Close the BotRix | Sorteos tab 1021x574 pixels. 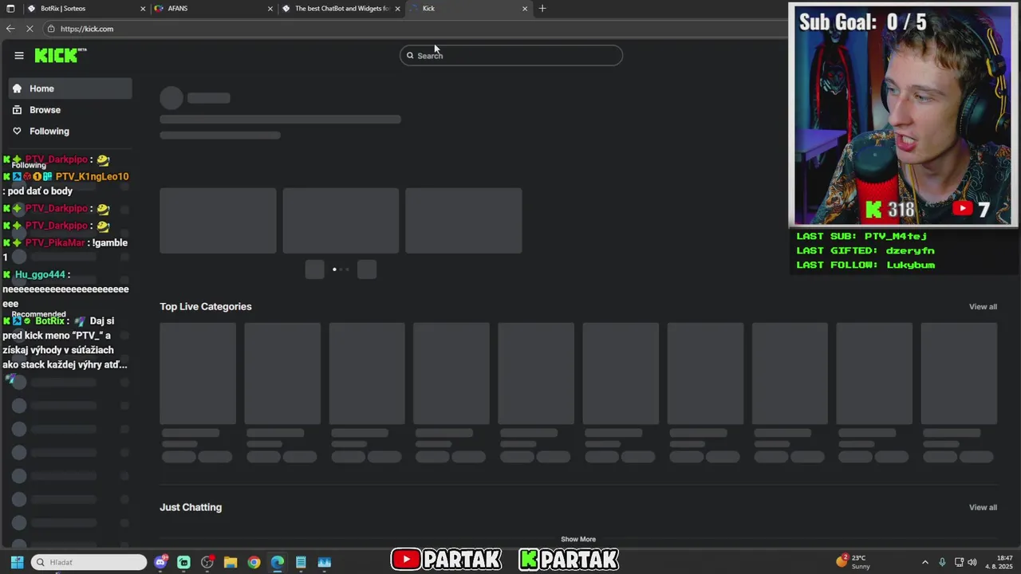[144, 9]
